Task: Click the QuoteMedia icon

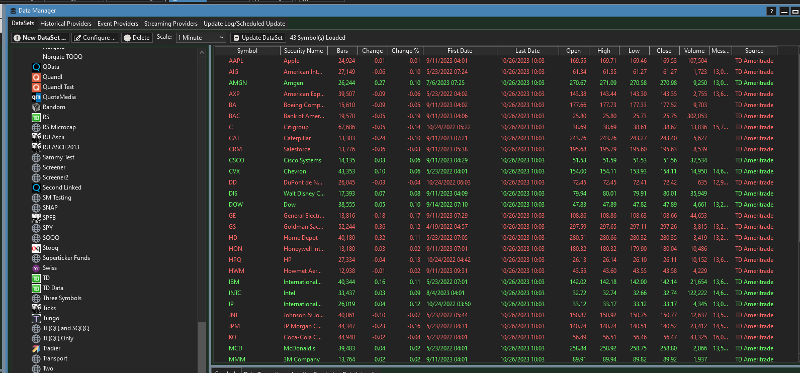Action: (36, 97)
